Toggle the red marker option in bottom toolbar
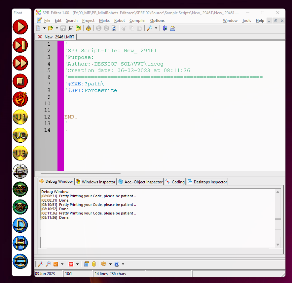Image resolution: width=292 pixels, height=283 pixels. pos(71,264)
